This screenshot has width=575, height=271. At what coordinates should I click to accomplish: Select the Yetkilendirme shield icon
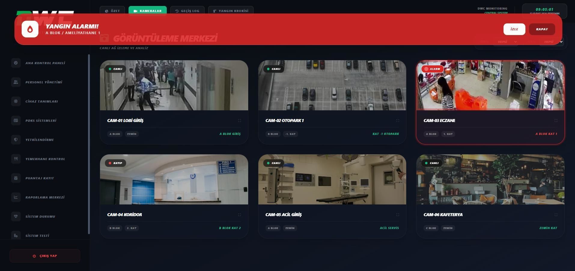point(16,139)
